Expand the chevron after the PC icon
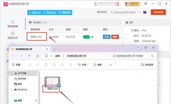Viewport: 171px width, 104px height. [51, 56]
